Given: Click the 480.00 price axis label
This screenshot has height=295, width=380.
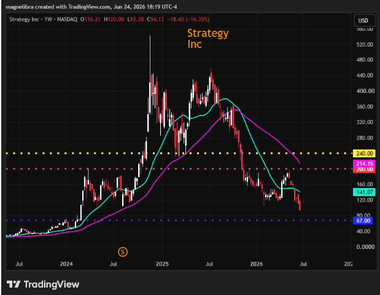Looking at the screenshot, I should (365, 60).
